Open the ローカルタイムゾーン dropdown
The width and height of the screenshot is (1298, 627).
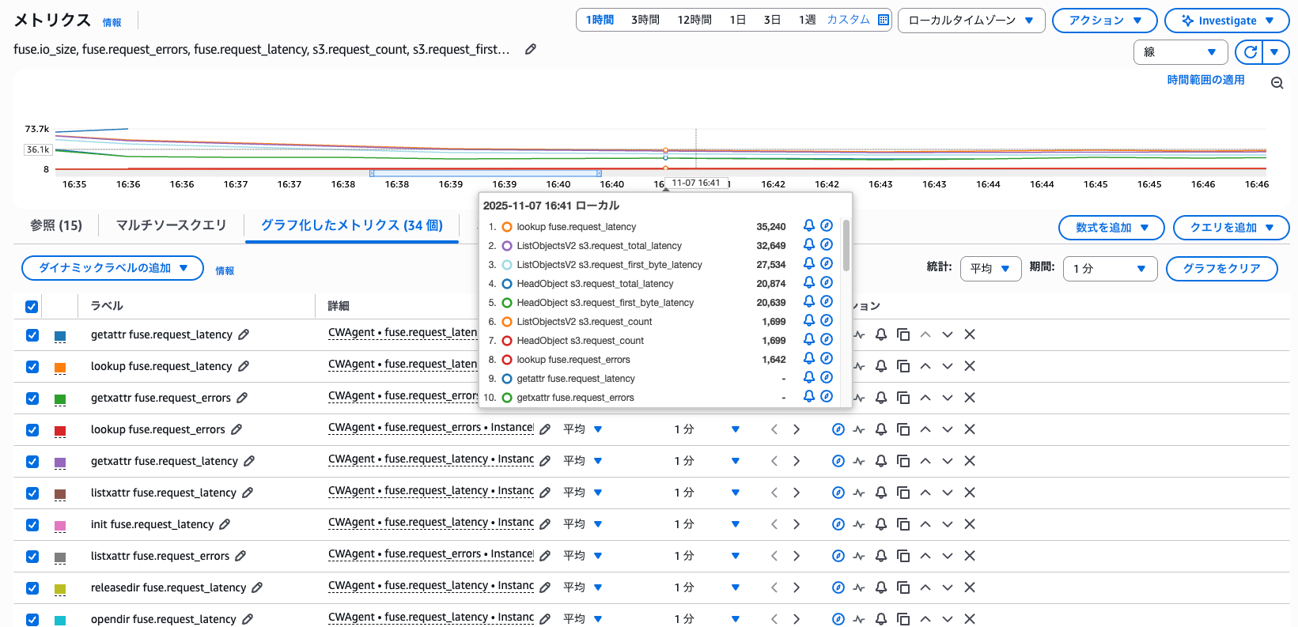971,21
